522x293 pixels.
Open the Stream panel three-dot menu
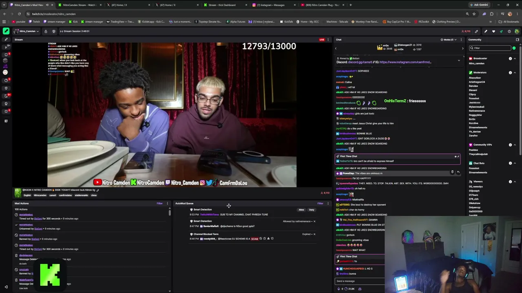click(x=328, y=39)
